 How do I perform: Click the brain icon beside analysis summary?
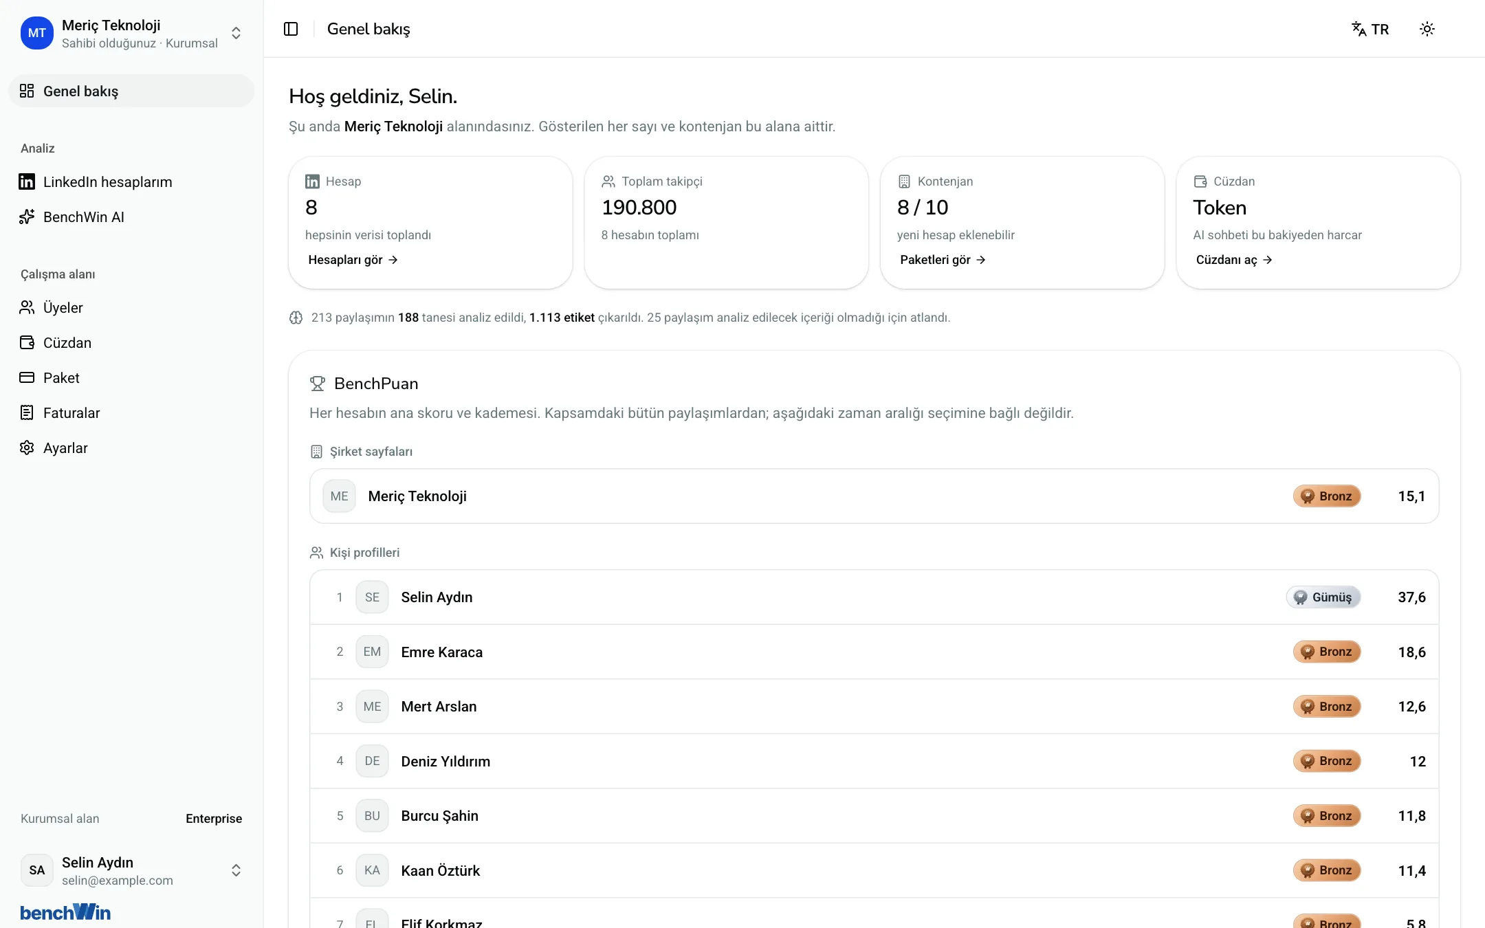[296, 318]
